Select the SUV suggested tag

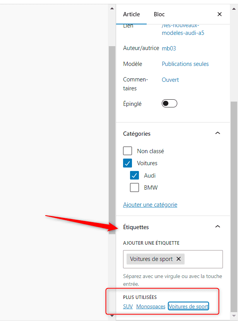(x=128, y=306)
